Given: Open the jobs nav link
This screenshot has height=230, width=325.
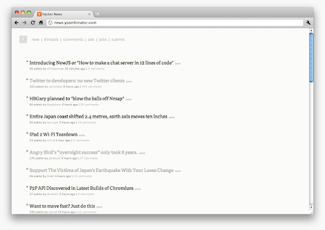Looking at the screenshot, I should click(103, 40).
